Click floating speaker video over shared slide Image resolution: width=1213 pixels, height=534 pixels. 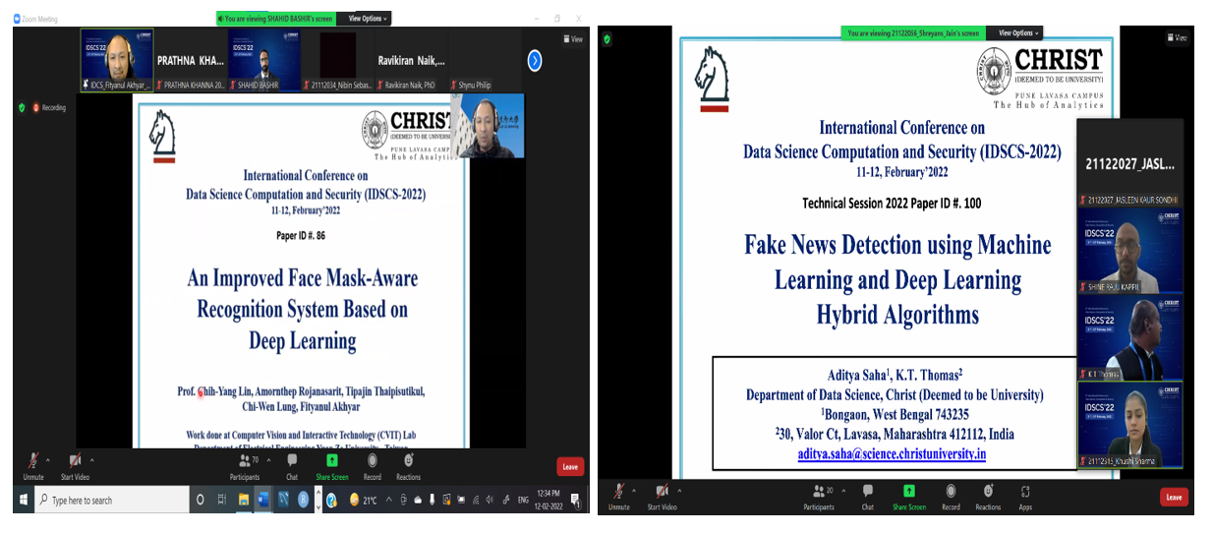(x=488, y=126)
